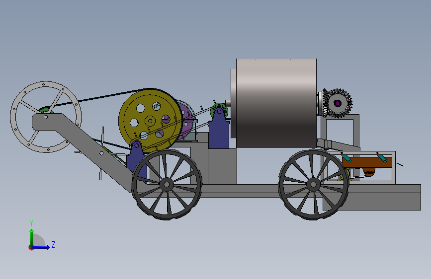The image size is (431, 279).
Task: Select the thick base block at the far right
Action: pos(372,201)
